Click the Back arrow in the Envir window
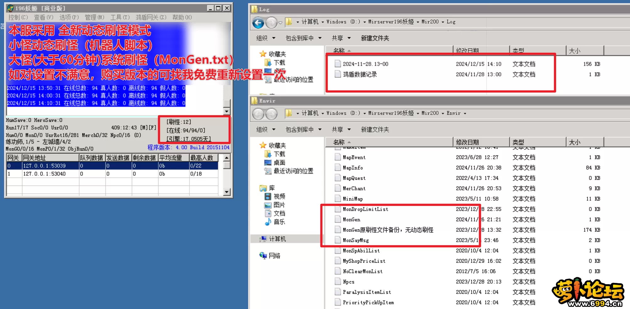Screen dimensions: 630x309 258,114
